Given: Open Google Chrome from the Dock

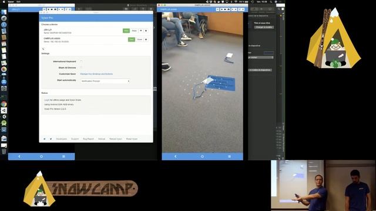Looking at the screenshot, I should coord(4,104).
